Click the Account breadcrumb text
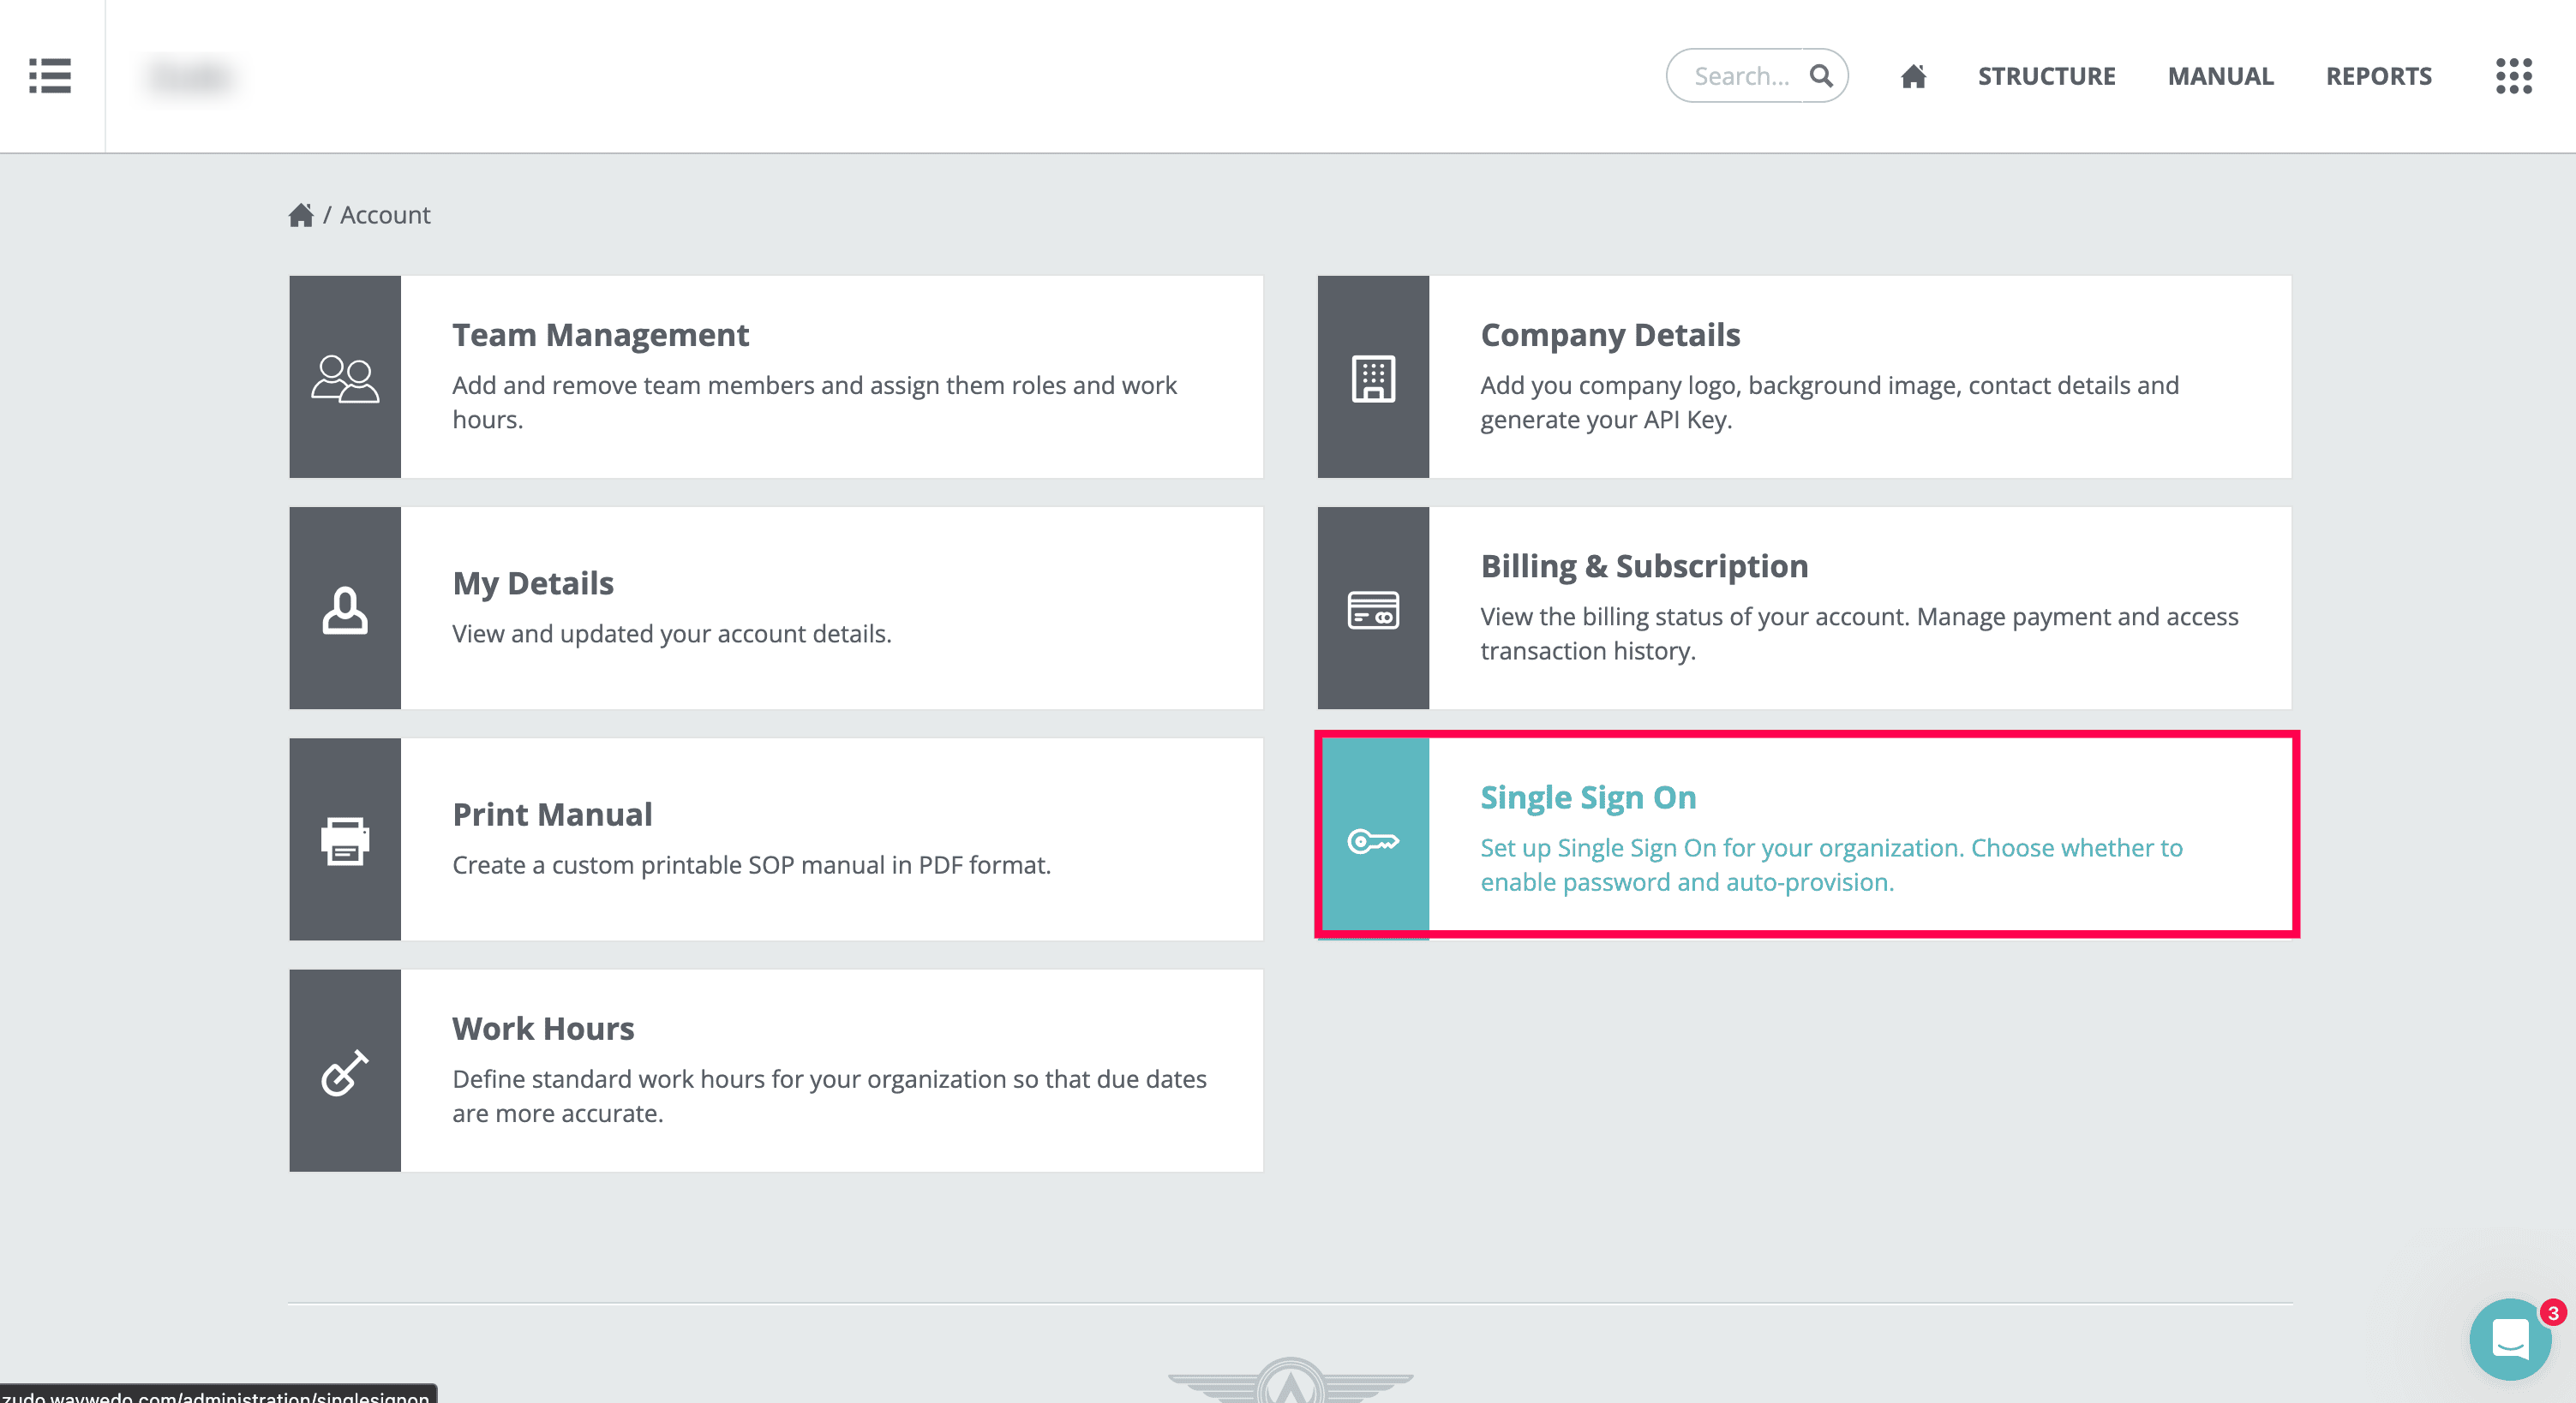The width and height of the screenshot is (2576, 1403). point(385,215)
